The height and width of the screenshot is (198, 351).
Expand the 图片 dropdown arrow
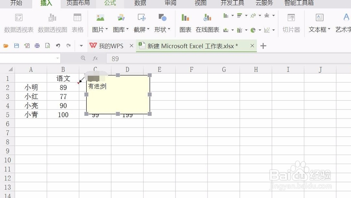pos(107,29)
